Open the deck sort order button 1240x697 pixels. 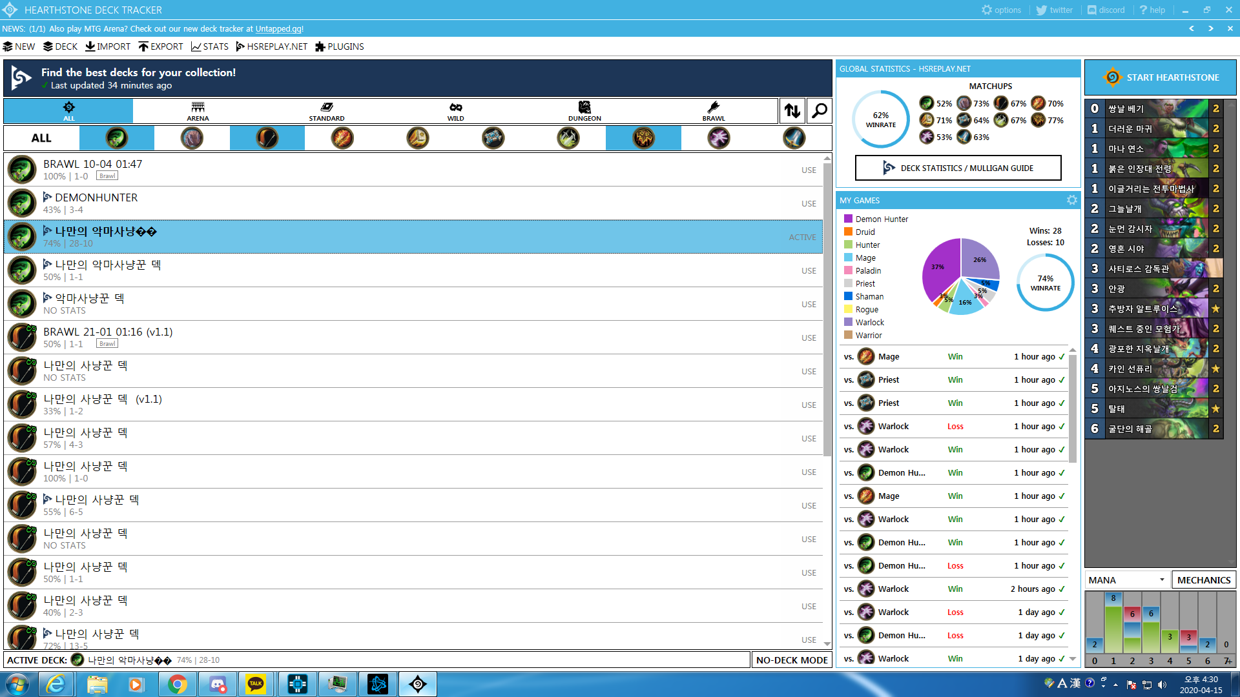(x=792, y=111)
